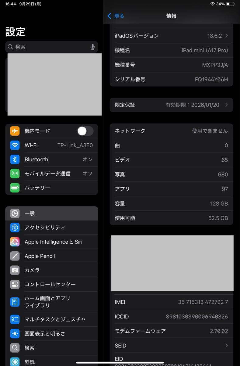Open Limited Warranty (限定保証) chevron

coord(226,105)
